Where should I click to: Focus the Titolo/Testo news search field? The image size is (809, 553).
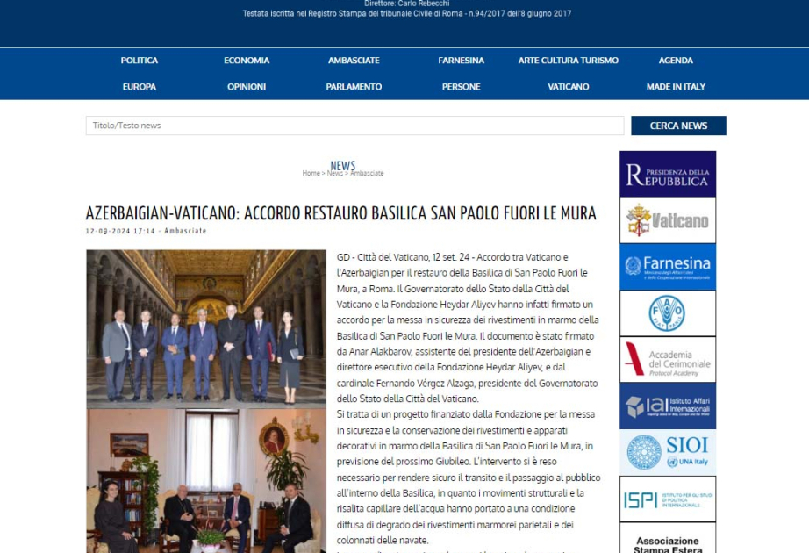(355, 126)
